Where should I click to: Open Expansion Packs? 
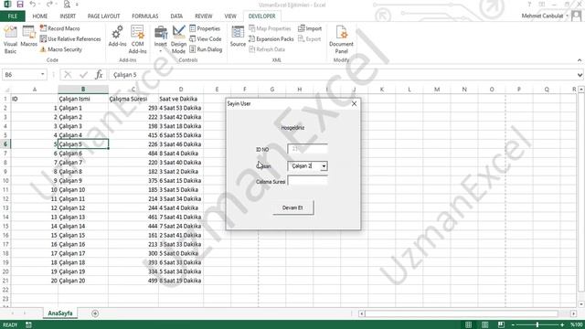(271, 38)
